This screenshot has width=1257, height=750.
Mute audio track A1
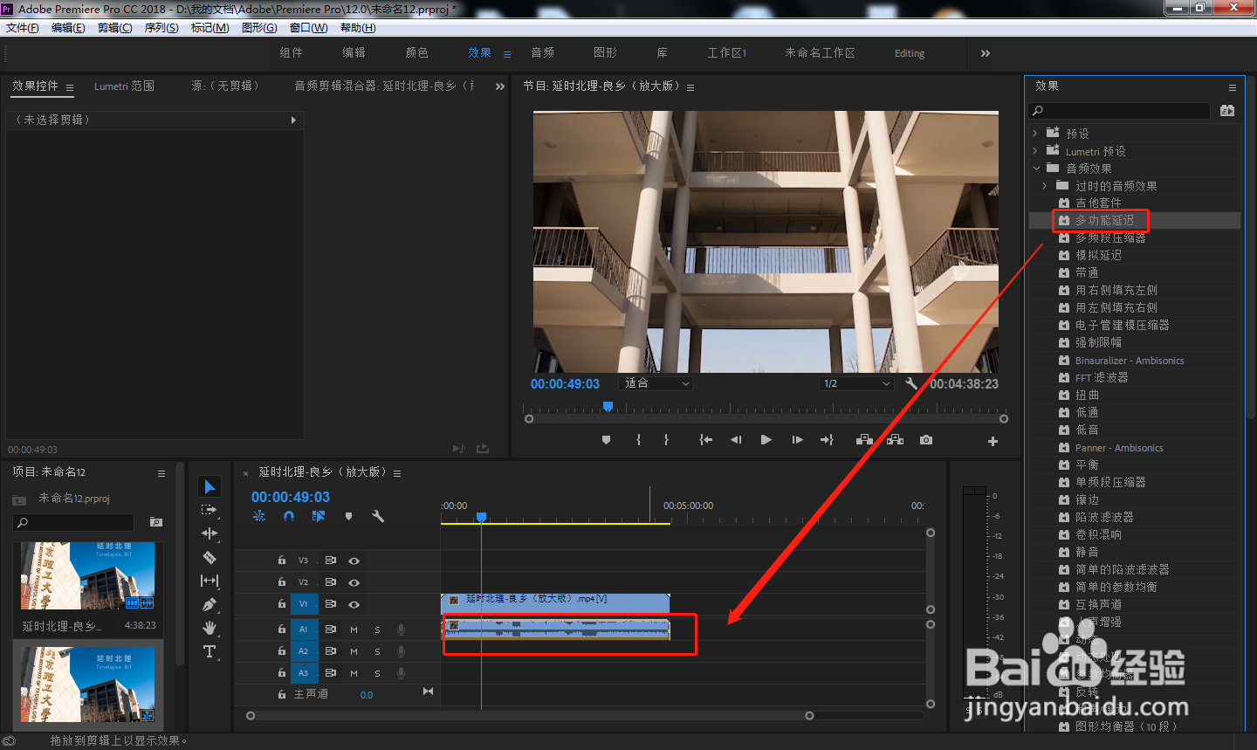coord(354,630)
